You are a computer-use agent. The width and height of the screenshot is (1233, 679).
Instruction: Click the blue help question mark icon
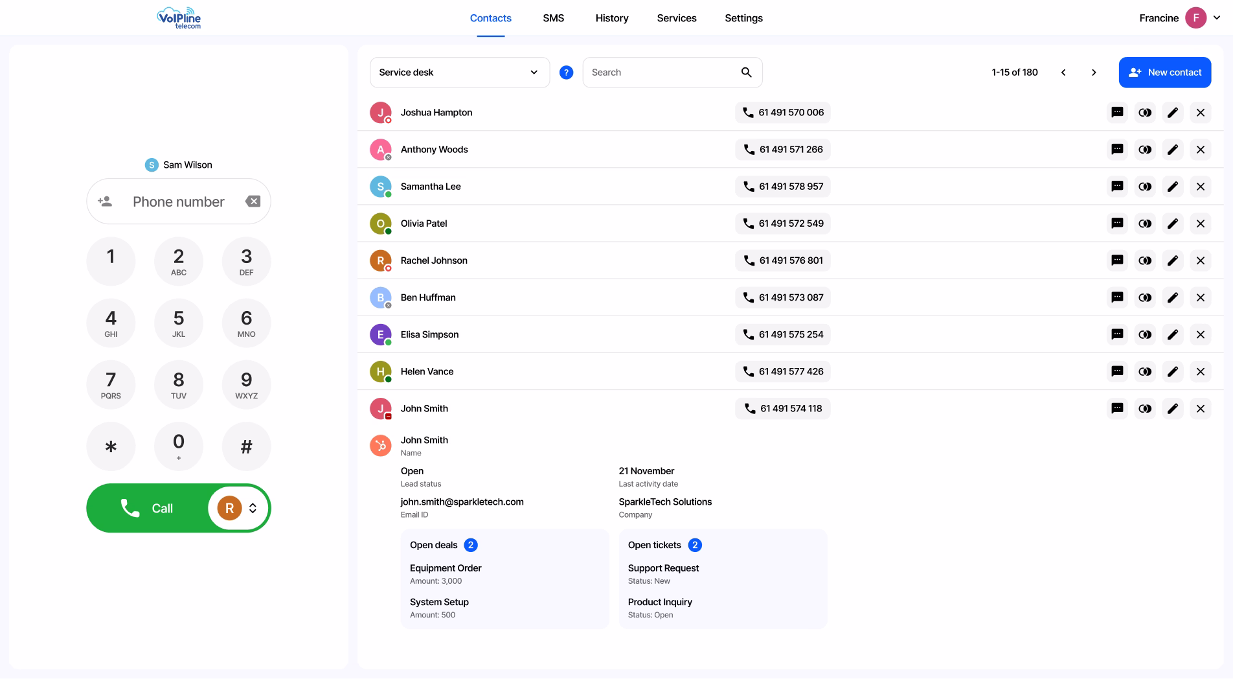coord(566,73)
